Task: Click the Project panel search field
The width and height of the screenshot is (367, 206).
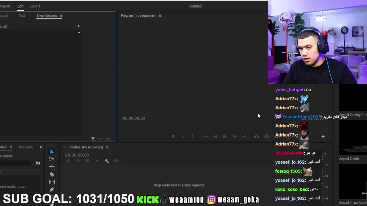Action: click(x=15, y=163)
